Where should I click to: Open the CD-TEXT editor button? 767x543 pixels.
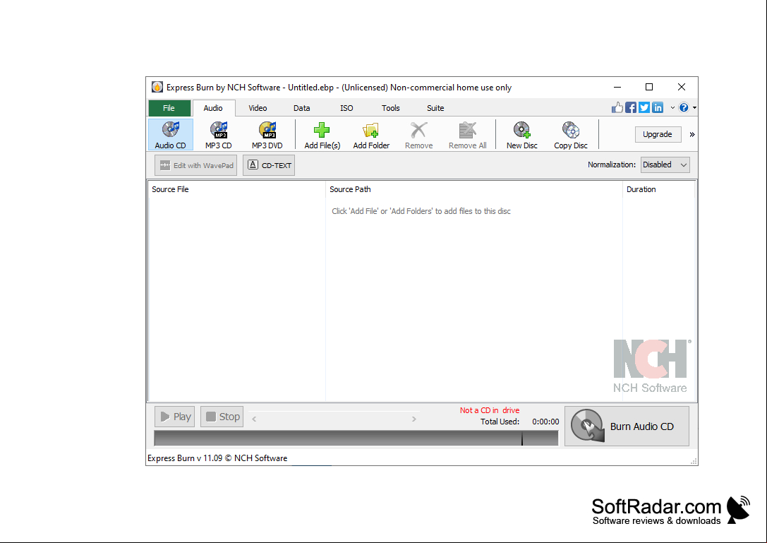click(269, 165)
